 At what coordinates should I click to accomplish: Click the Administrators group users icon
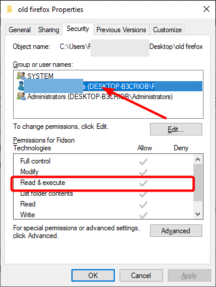tap(21, 96)
